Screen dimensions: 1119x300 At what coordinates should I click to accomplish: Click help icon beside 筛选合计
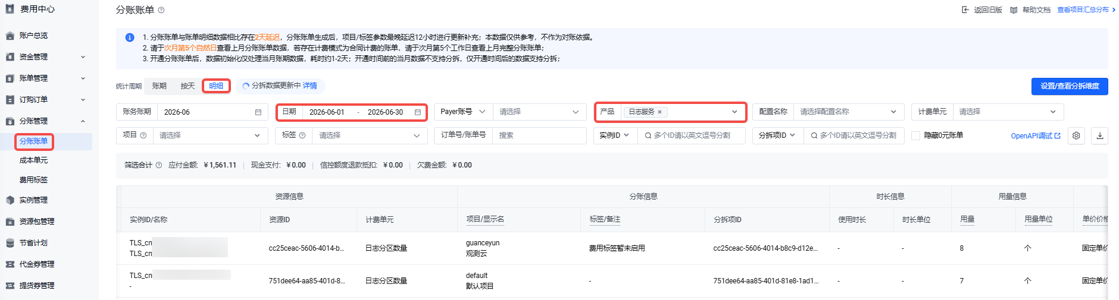pyautogui.click(x=159, y=165)
